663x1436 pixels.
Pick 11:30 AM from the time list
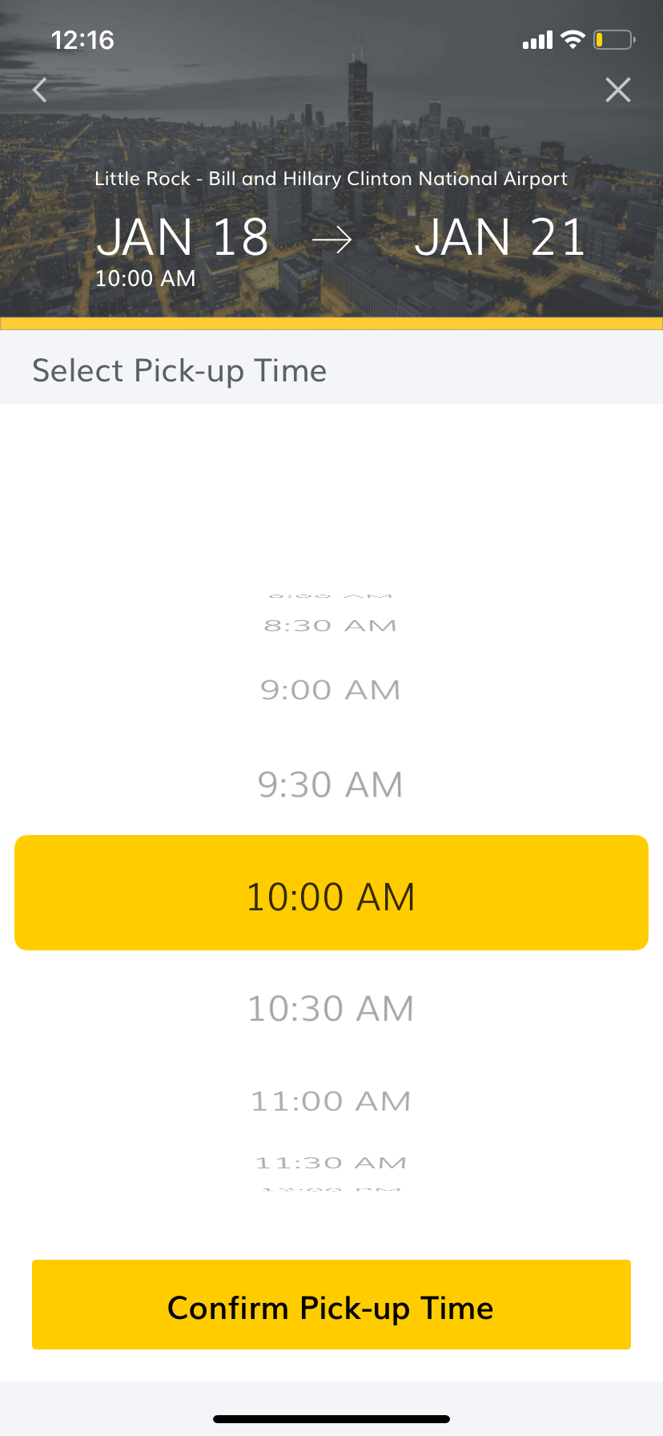point(331,1163)
